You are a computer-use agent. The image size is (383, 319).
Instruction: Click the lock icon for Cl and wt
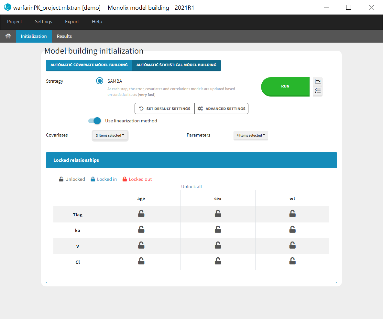pos(292,261)
